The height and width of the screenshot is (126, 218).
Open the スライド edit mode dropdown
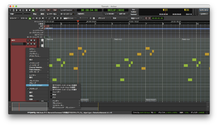[14, 18]
